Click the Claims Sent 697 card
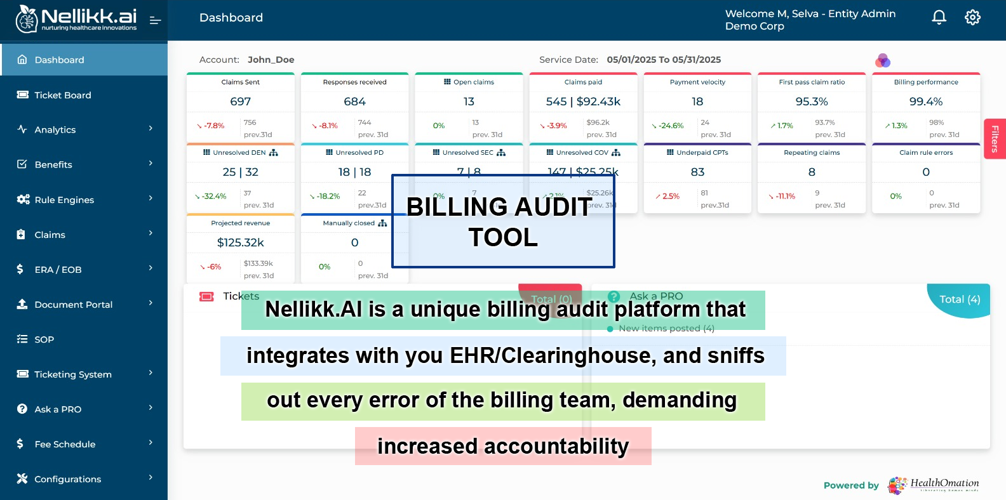This screenshot has width=1006, height=500. click(240, 102)
